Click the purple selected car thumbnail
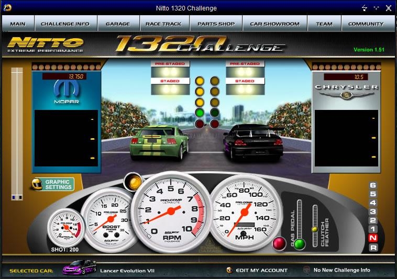Viewport: 397px width, 279px height. [x=80, y=267]
